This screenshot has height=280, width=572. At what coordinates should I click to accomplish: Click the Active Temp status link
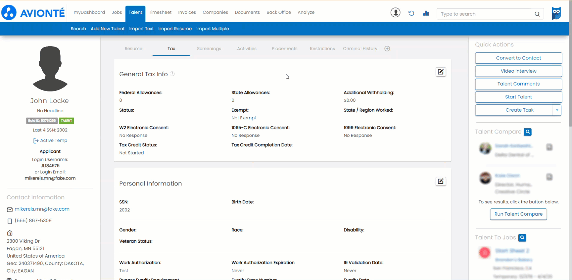[53, 141]
